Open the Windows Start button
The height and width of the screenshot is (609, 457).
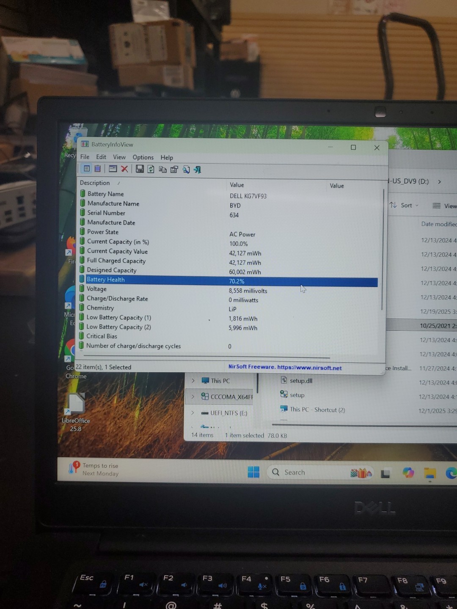(x=253, y=472)
